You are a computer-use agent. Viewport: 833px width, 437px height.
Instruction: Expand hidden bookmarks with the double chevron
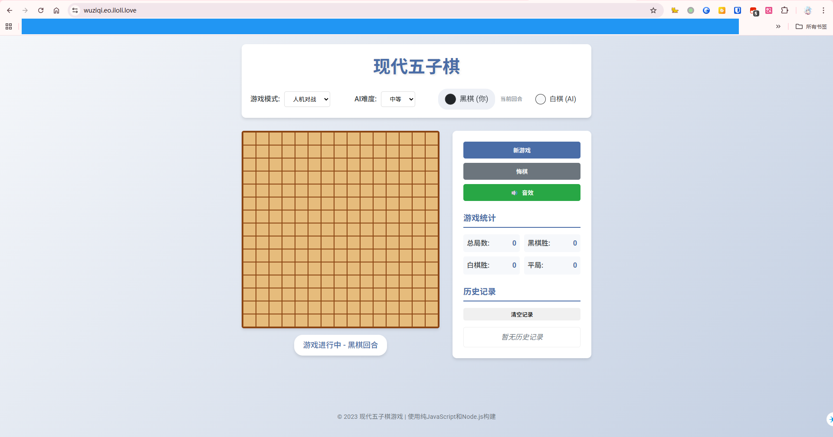(778, 26)
